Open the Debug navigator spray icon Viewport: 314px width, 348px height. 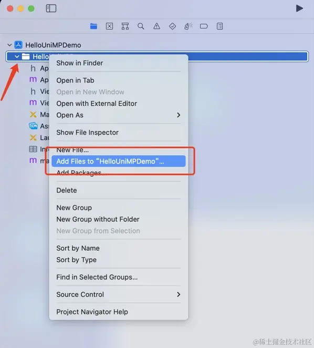click(188, 26)
